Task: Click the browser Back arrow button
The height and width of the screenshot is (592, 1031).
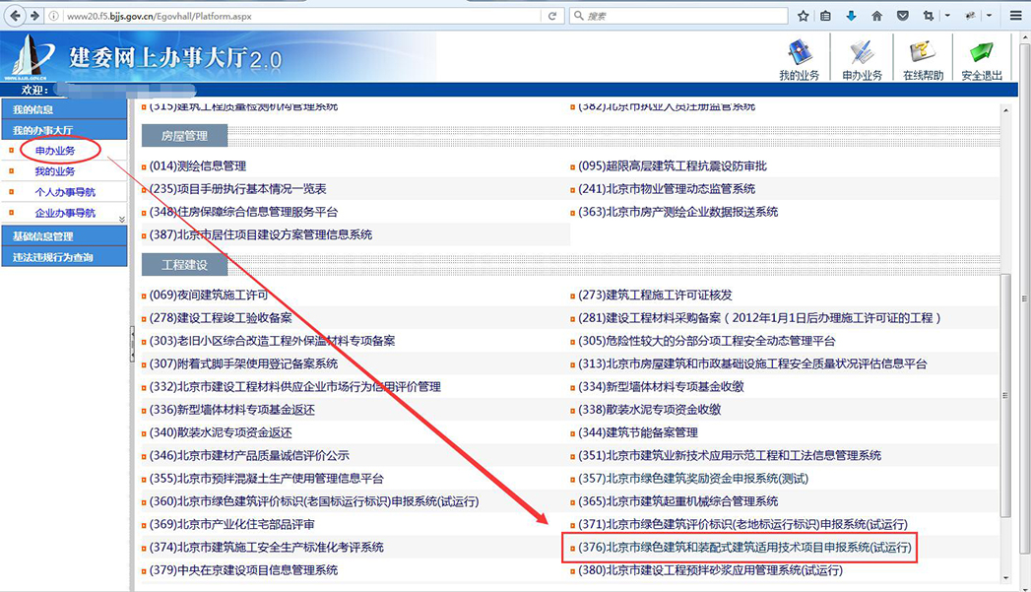Action: (15, 15)
